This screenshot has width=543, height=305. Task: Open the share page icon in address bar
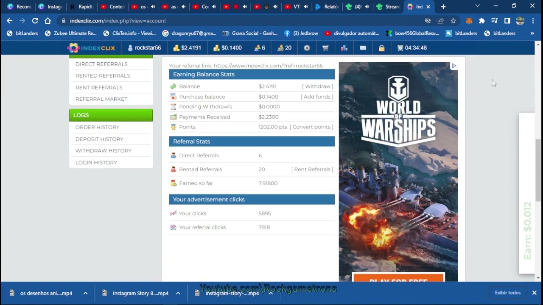click(x=440, y=21)
